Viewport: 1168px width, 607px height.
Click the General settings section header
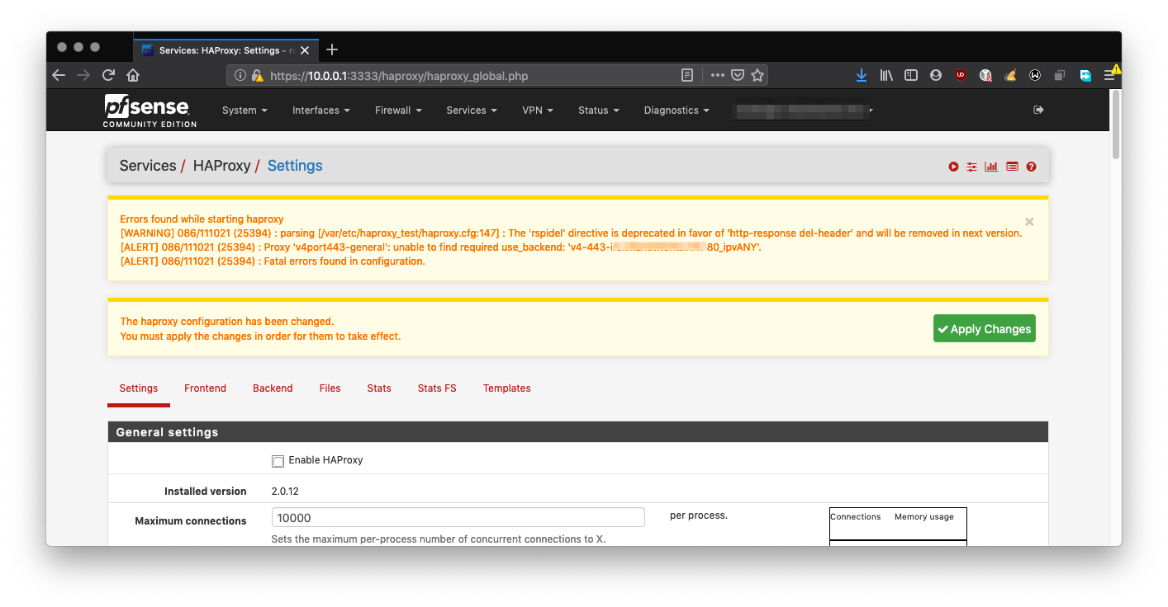tap(577, 432)
